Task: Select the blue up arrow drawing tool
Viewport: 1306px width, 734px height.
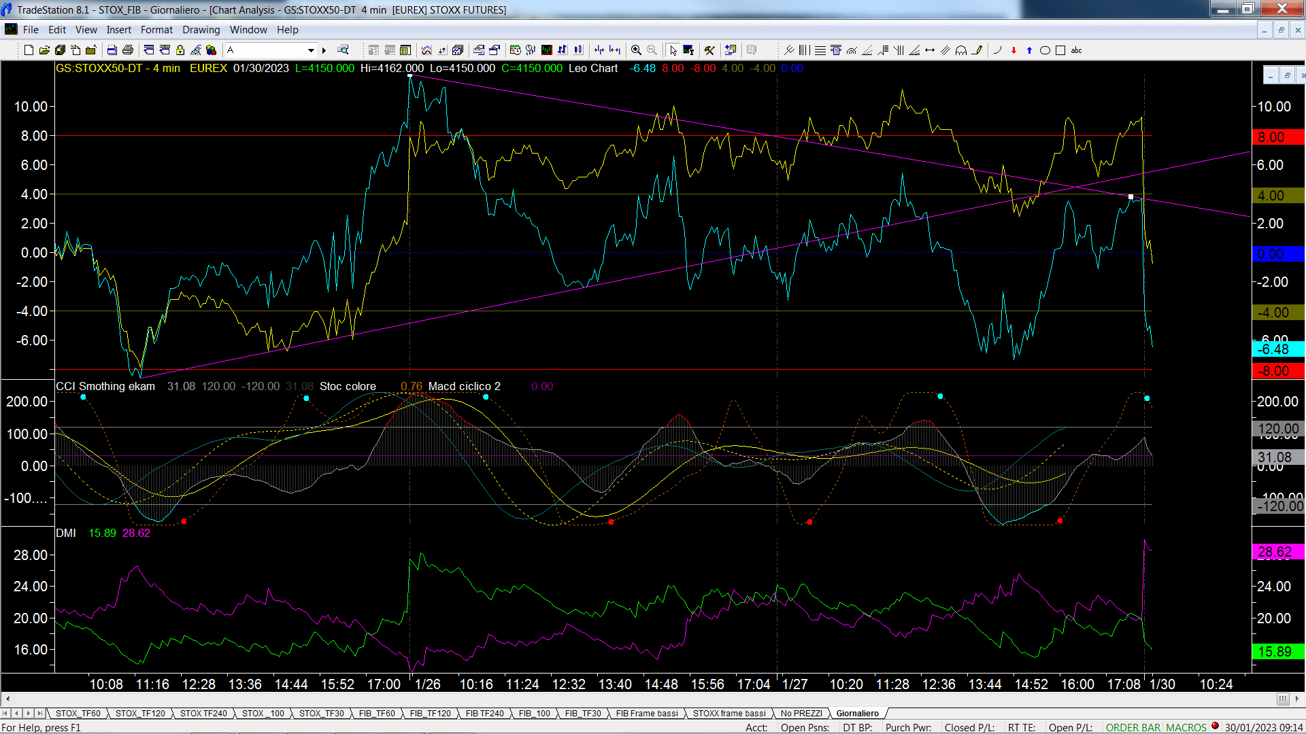Action: [1029, 50]
